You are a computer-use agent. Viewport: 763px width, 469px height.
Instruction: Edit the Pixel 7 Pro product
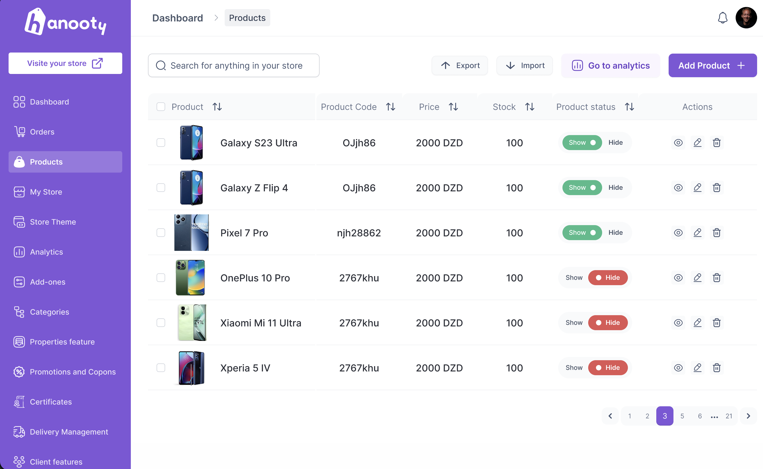(x=698, y=233)
